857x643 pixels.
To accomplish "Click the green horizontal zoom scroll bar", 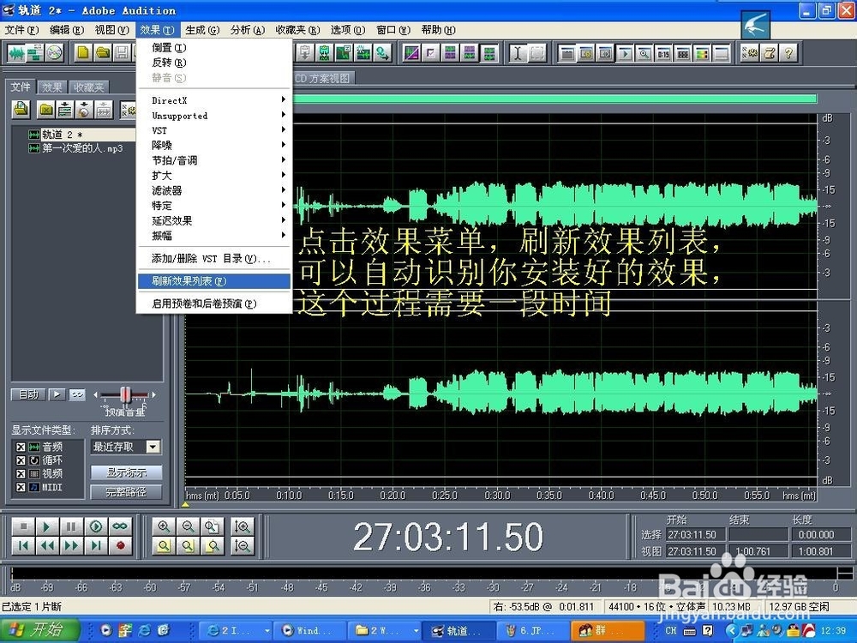I will click(x=554, y=99).
